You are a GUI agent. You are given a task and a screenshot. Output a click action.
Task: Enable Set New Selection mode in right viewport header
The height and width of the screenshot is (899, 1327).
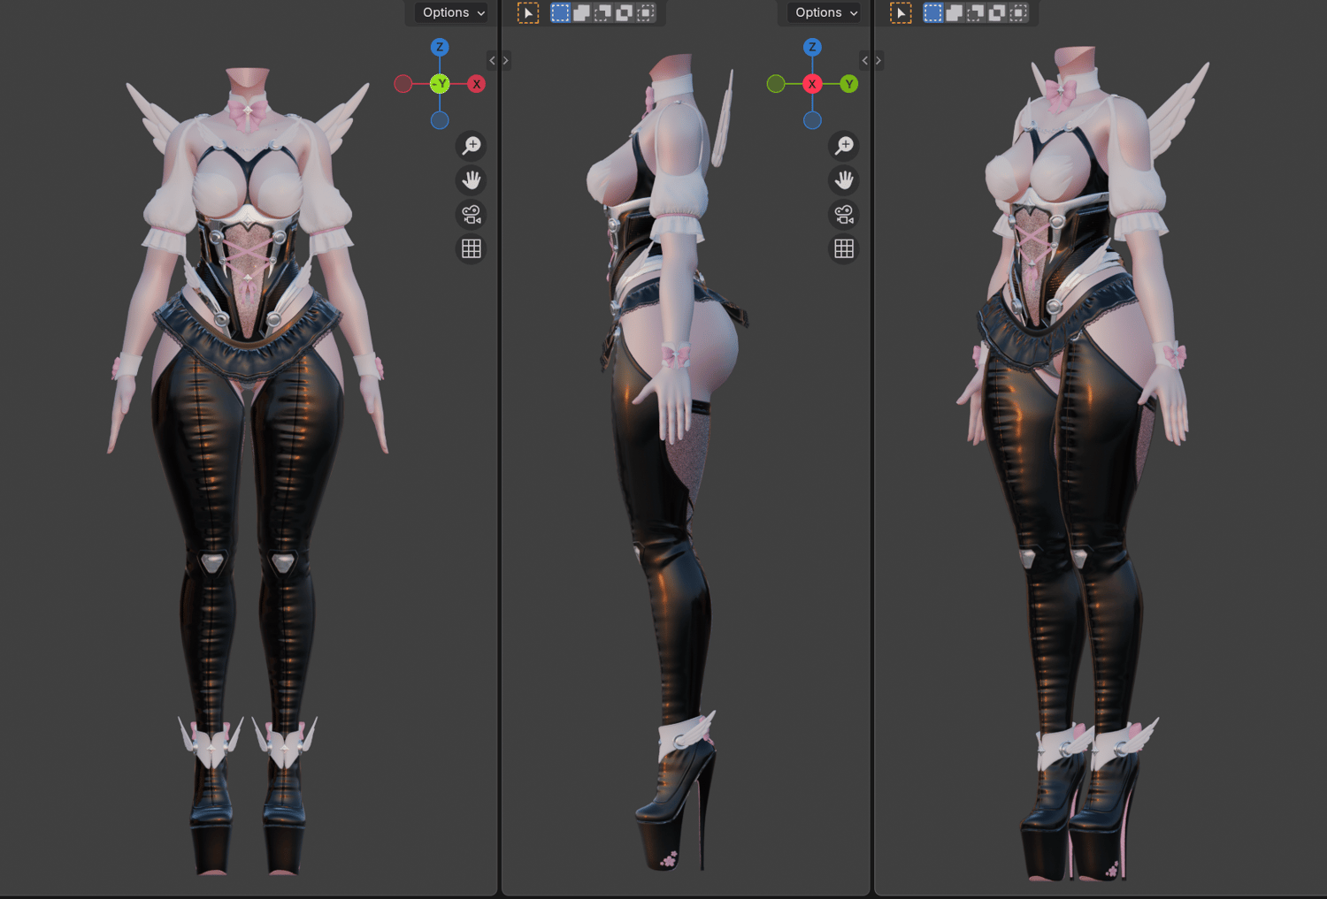pyautogui.click(x=932, y=12)
